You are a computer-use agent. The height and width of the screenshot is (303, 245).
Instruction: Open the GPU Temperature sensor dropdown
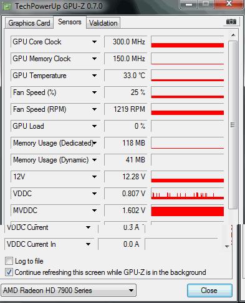(x=94, y=76)
